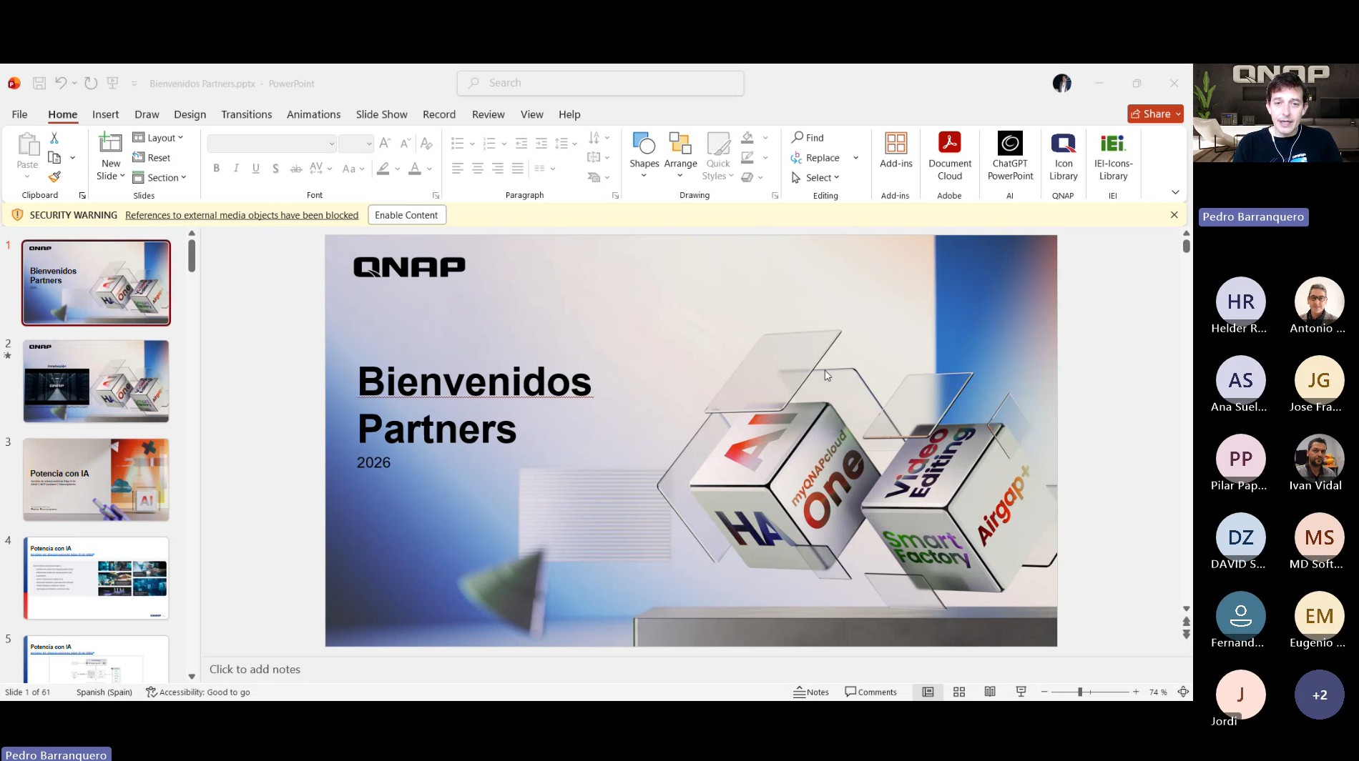This screenshot has width=1359, height=761.
Task: Toggle the Comments pane
Action: click(x=870, y=692)
